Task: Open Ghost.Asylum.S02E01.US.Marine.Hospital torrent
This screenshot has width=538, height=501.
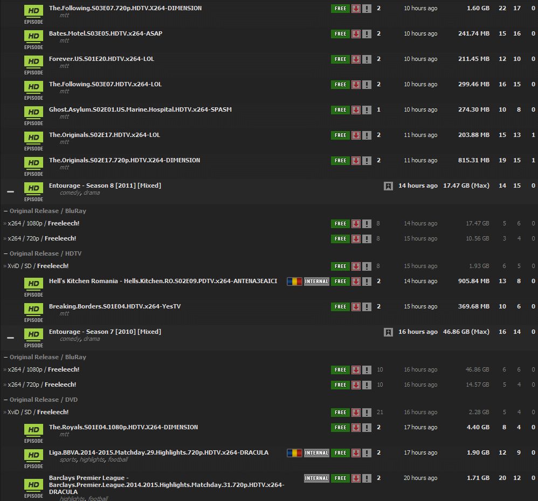Action: click(140, 110)
